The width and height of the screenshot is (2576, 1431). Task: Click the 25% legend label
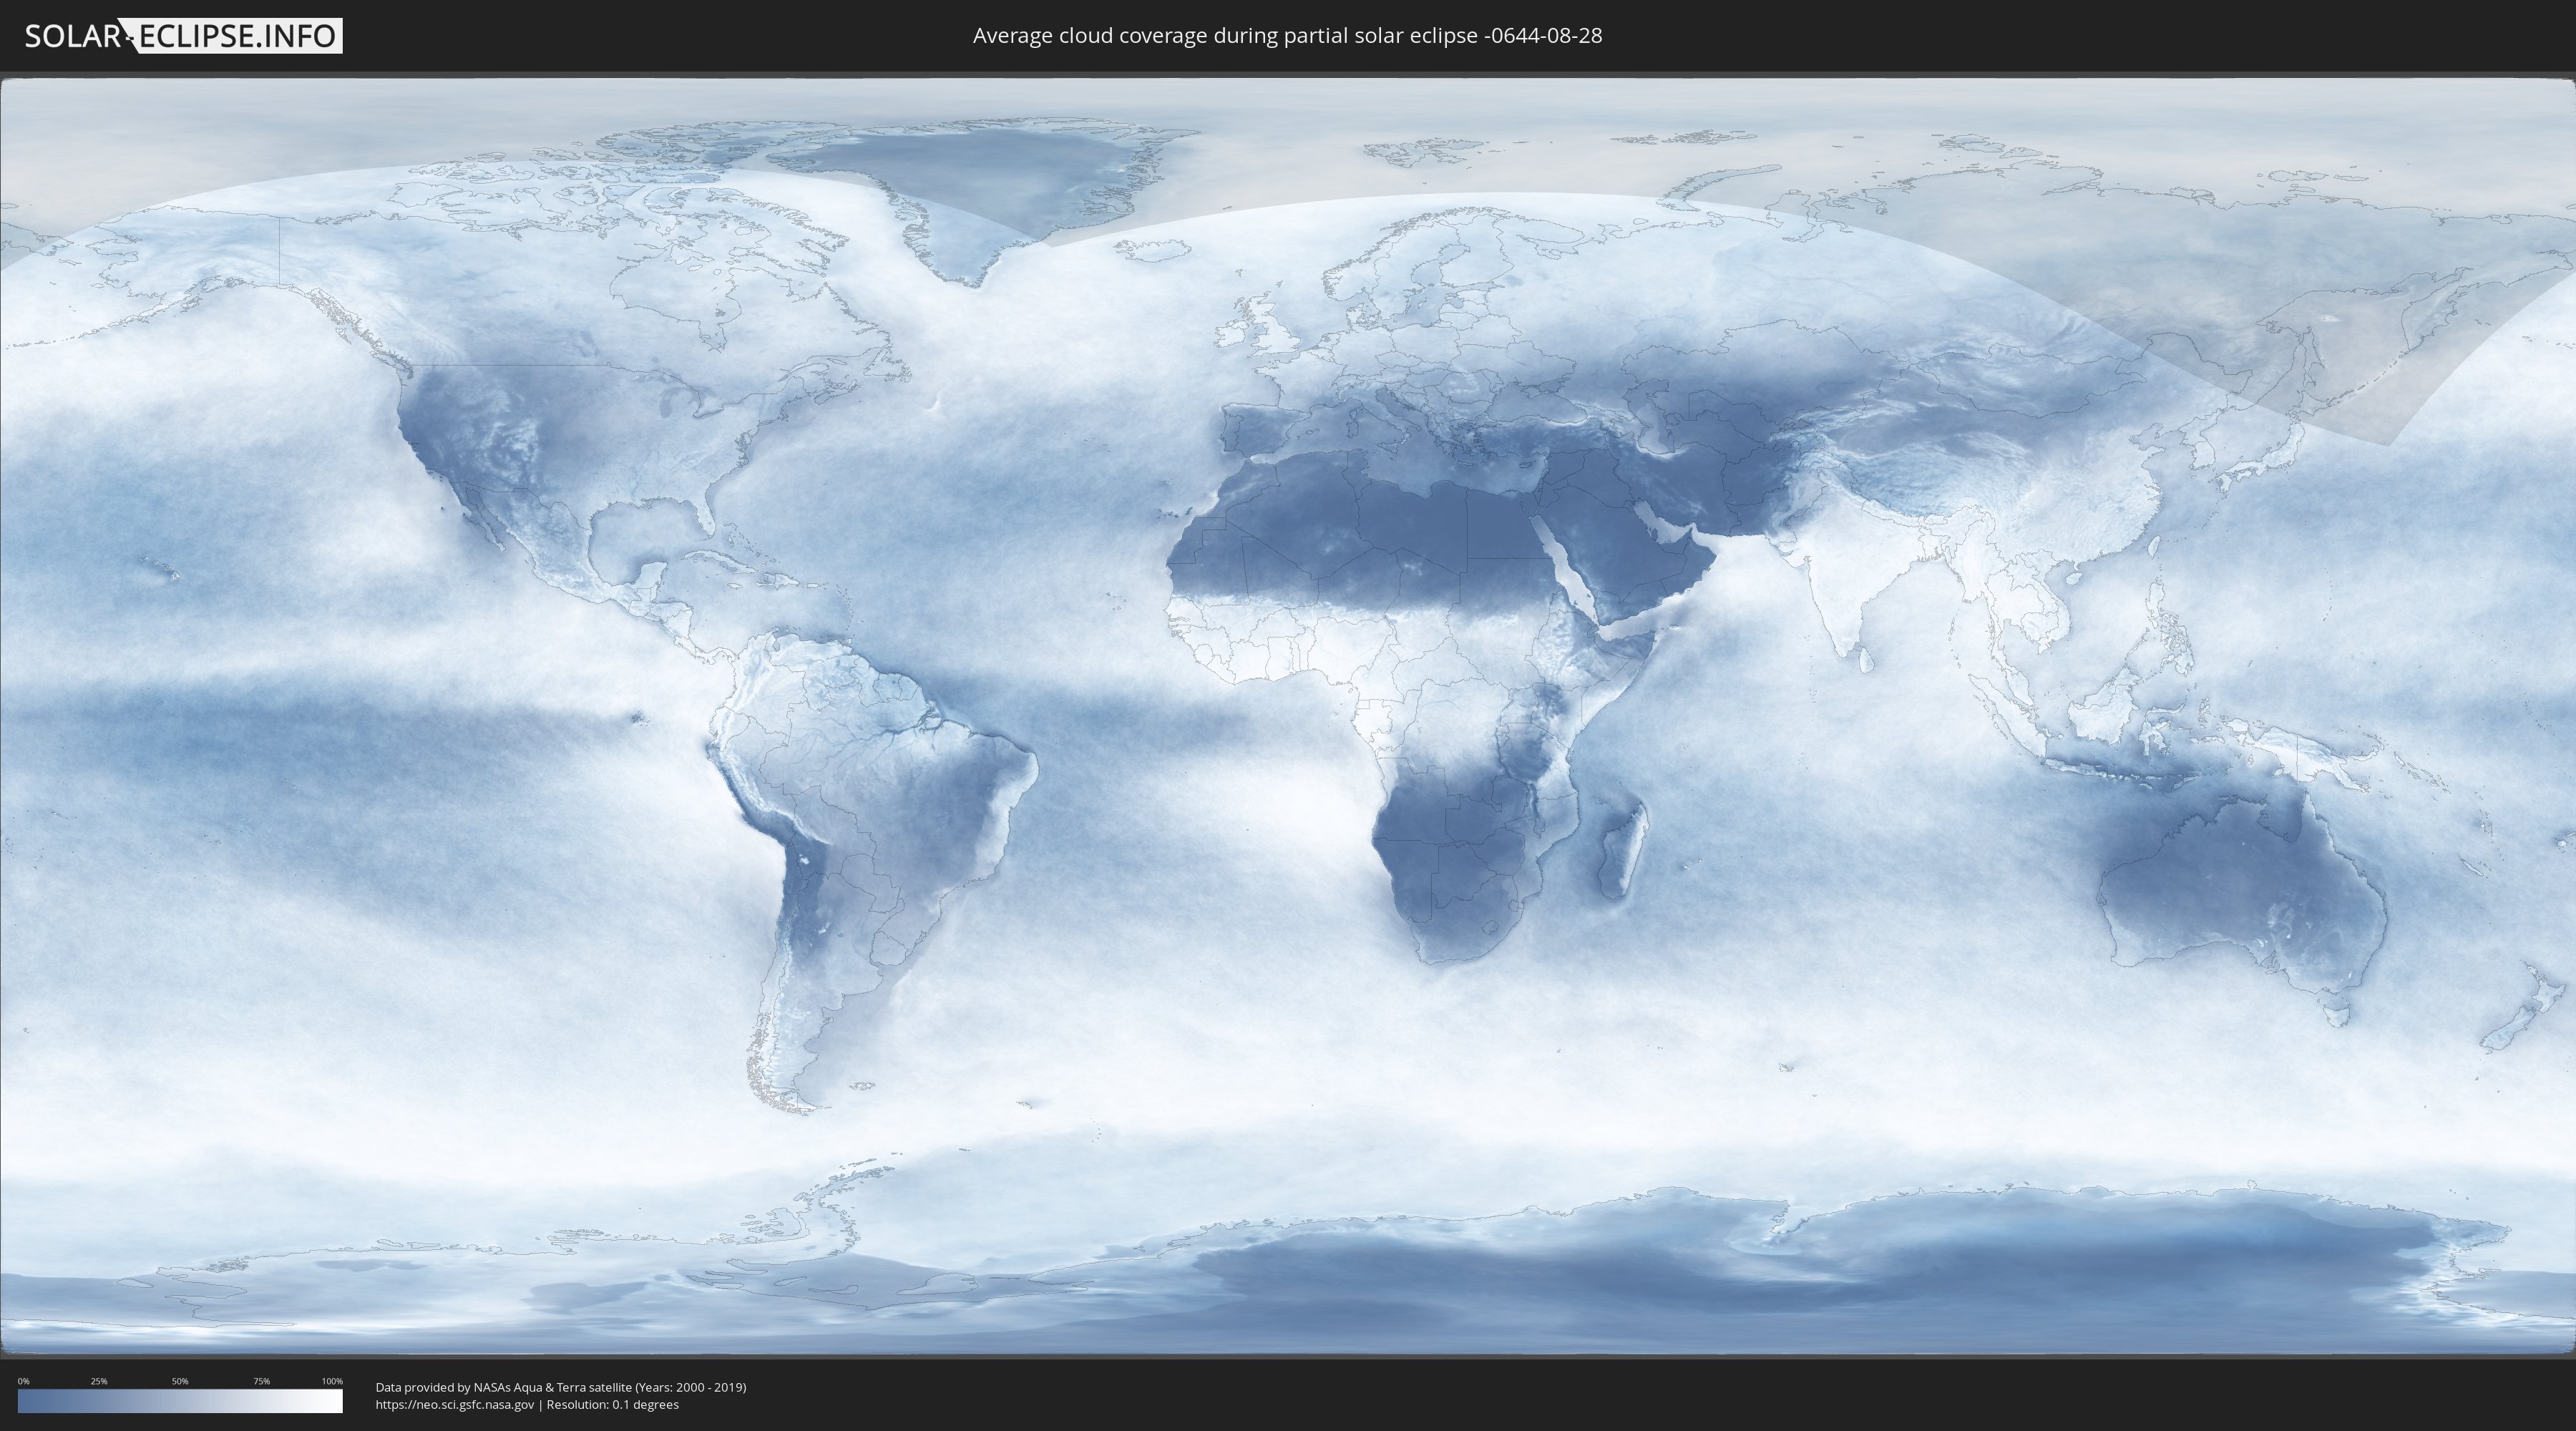(x=99, y=1381)
